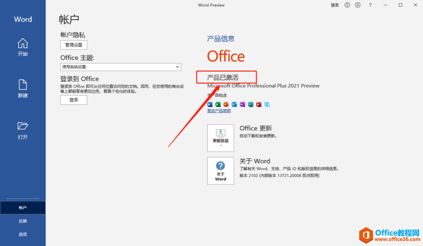Open the 更新选项 update options button

click(x=221, y=138)
